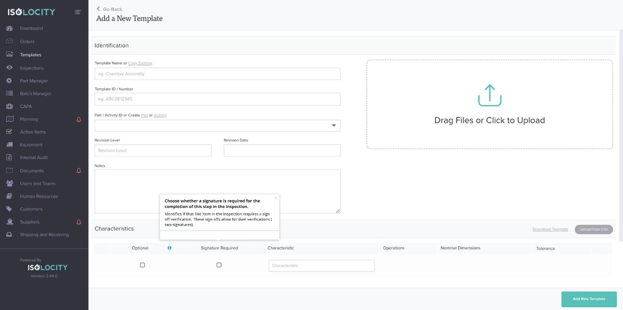Click the Suppliers notification bell
623x310 pixels.
(79, 222)
